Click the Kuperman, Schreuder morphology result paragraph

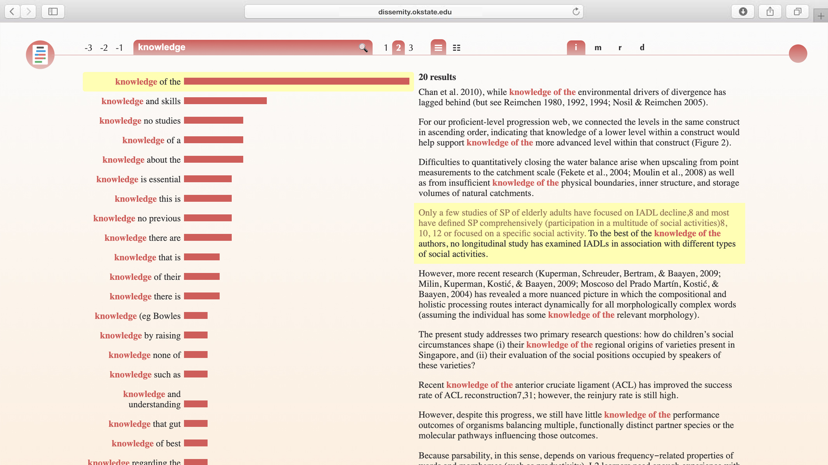tap(577, 294)
